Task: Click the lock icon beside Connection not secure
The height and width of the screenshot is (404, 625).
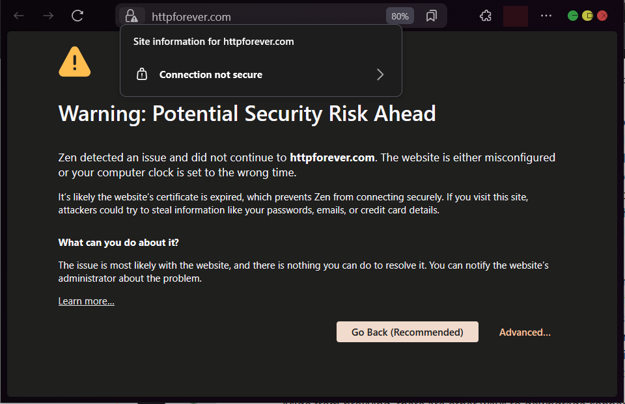Action: pos(142,75)
